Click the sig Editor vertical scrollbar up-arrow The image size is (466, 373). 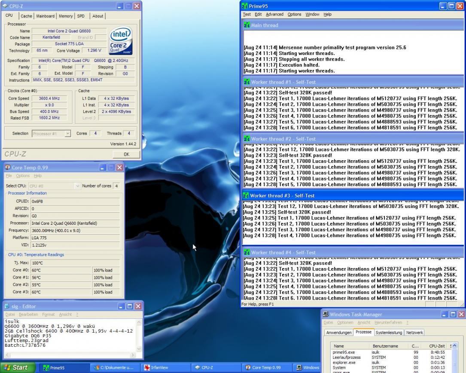139,322
